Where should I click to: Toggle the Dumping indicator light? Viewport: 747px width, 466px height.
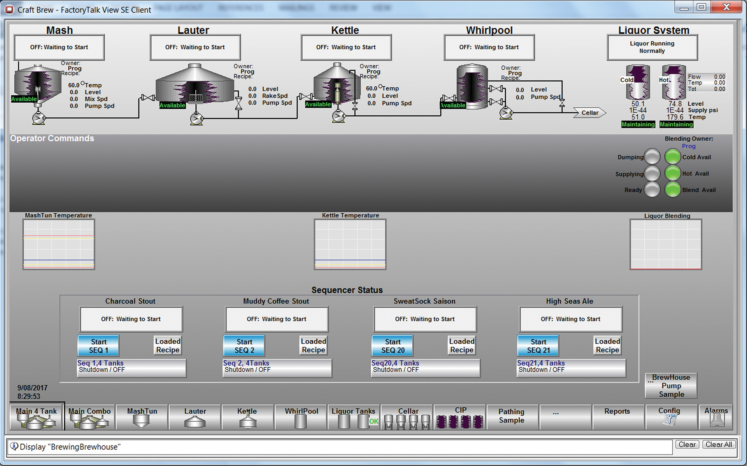tap(652, 157)
